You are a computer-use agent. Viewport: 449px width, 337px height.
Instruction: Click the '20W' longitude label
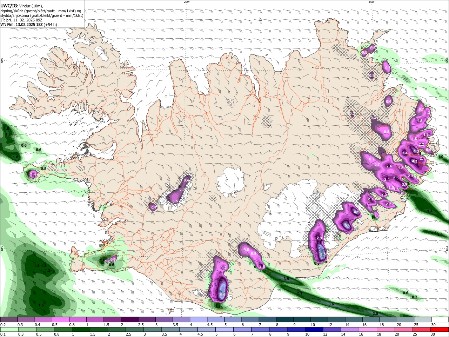pyautogui.click(x=187, y=2)
